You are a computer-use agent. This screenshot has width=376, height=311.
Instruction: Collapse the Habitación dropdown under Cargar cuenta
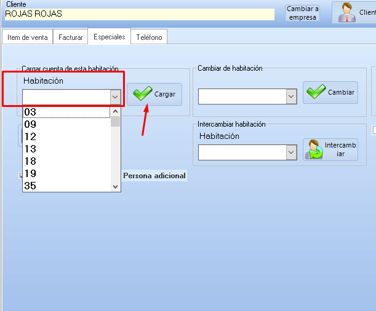(x=114, y=97)
